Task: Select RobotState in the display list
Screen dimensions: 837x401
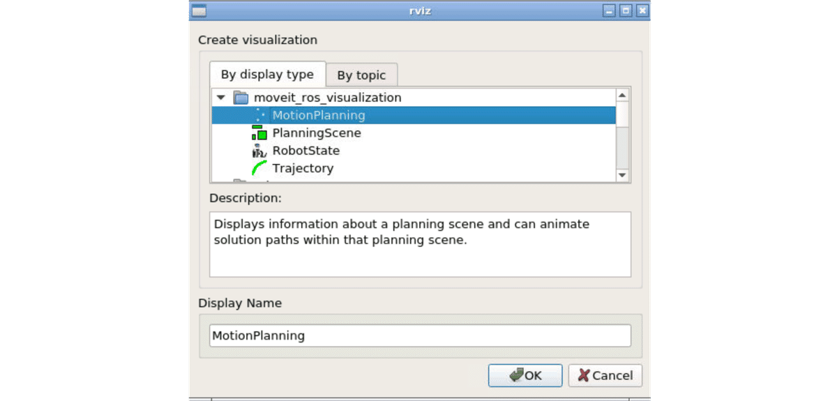Action: tap(306, 151)
